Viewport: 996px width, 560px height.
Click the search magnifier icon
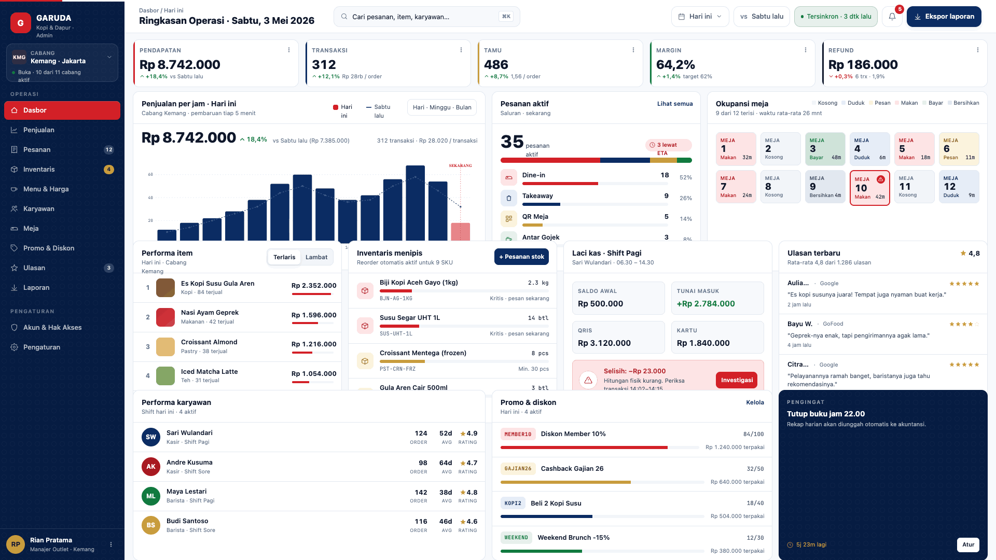coord(344,17)
